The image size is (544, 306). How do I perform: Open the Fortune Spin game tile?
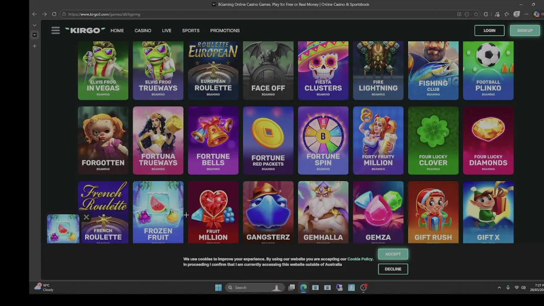click(323, 141)
